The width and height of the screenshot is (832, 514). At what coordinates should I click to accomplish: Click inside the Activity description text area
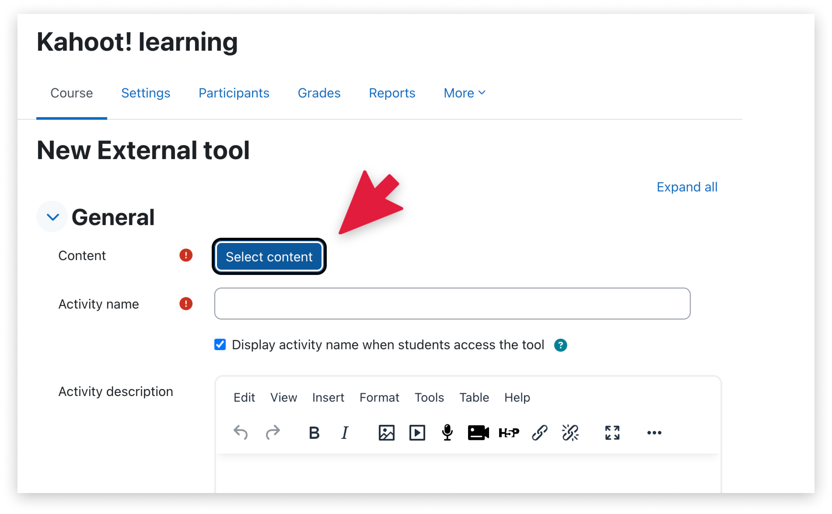pos(468,473)
